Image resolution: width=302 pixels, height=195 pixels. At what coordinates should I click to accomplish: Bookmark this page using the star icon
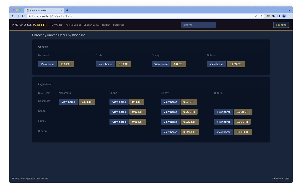click(x=261, y=16)
